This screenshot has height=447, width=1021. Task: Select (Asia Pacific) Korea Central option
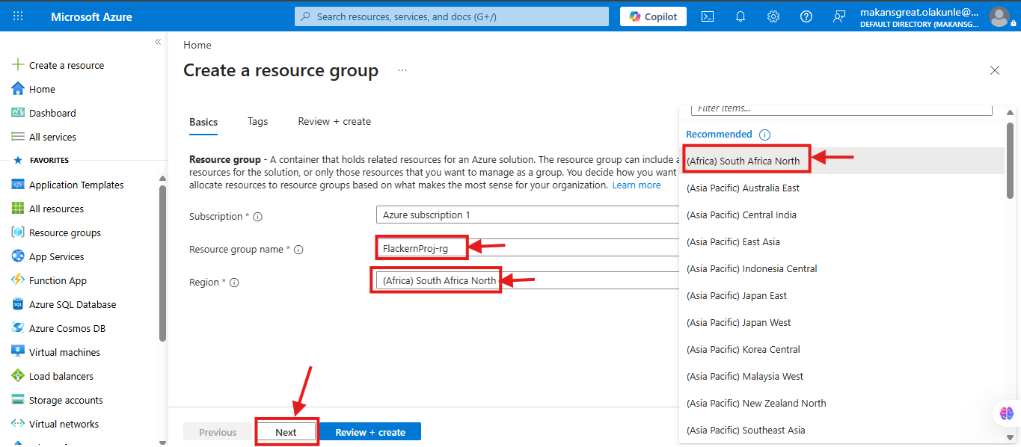(841, 349)
